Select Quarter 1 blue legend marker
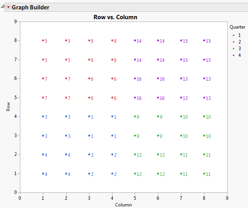248x208 pixels. click(x=234, y=35)
